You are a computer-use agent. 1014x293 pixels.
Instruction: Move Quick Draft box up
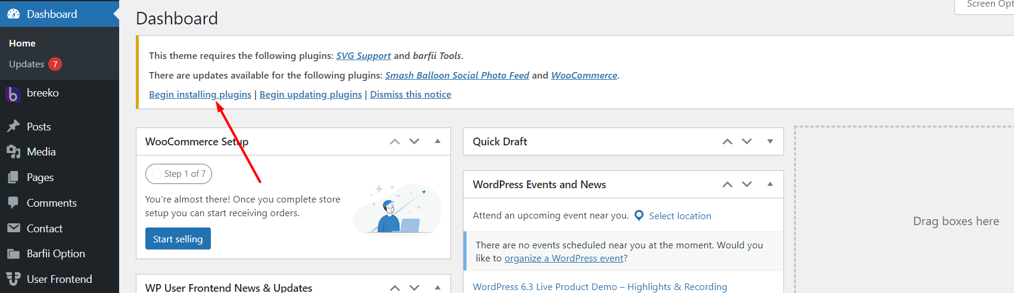(727, 141)
